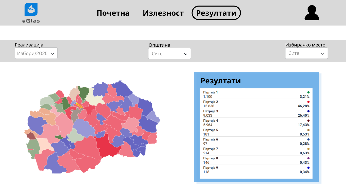Click the green dot for Партија 1
The image size is (346, 194).
(x=308, y=92)
